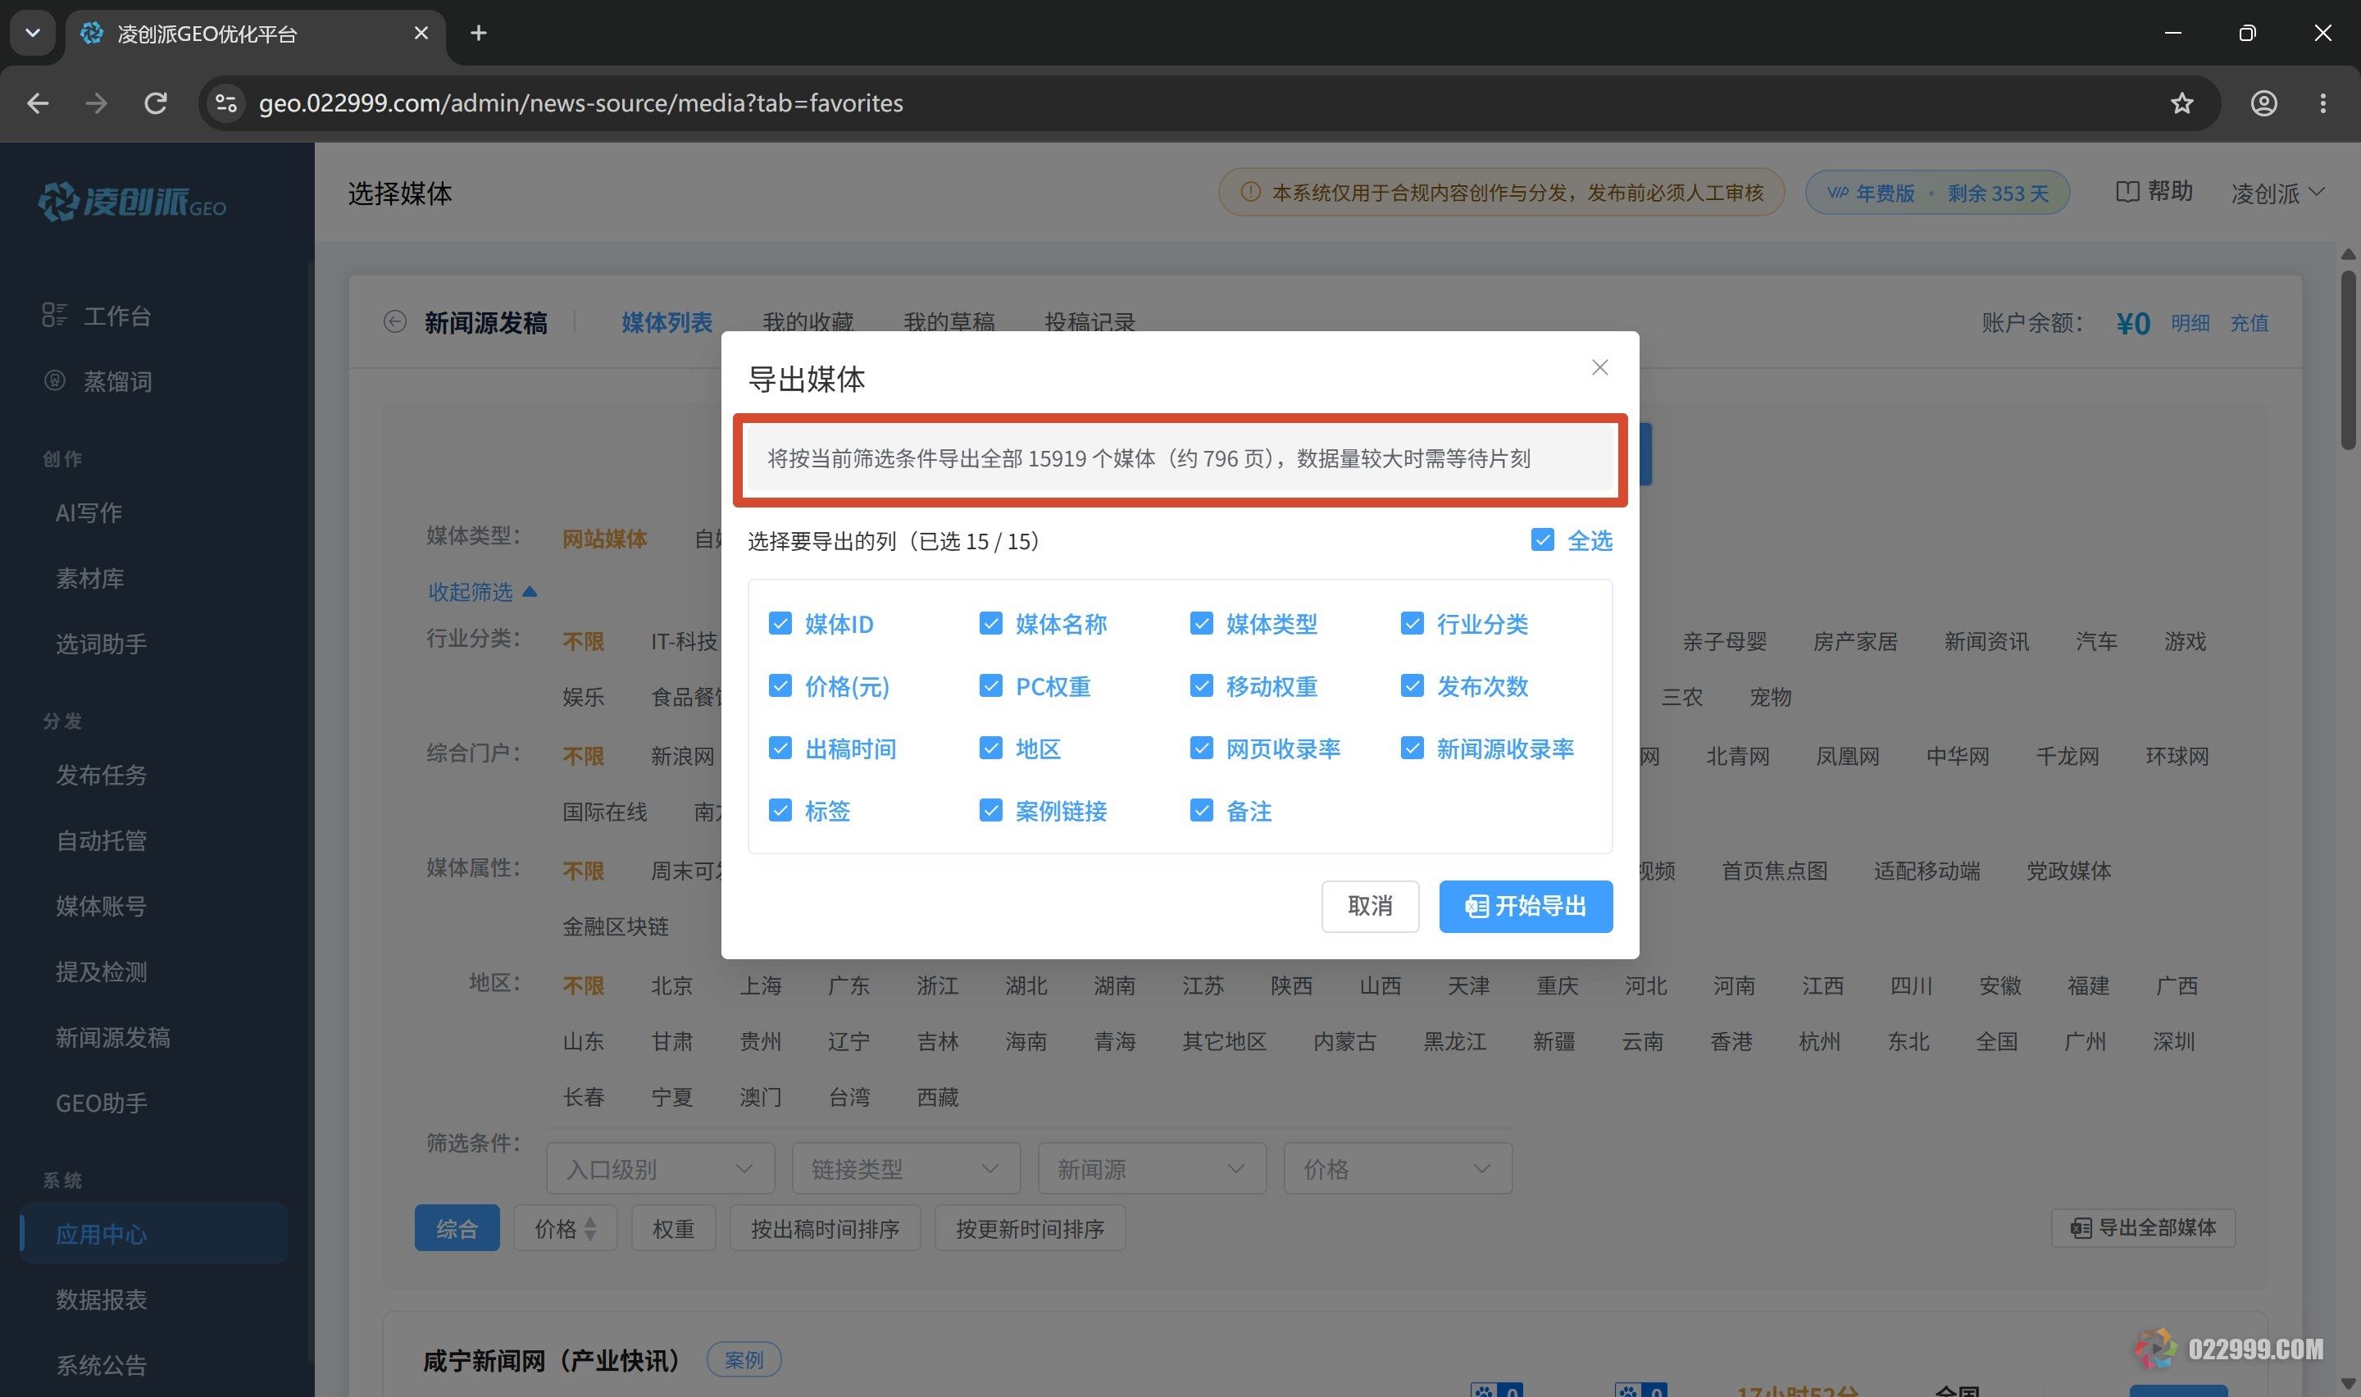This screenshot has height=1397, width=2361.
Task: Go back in browser history
Action: 38,102
